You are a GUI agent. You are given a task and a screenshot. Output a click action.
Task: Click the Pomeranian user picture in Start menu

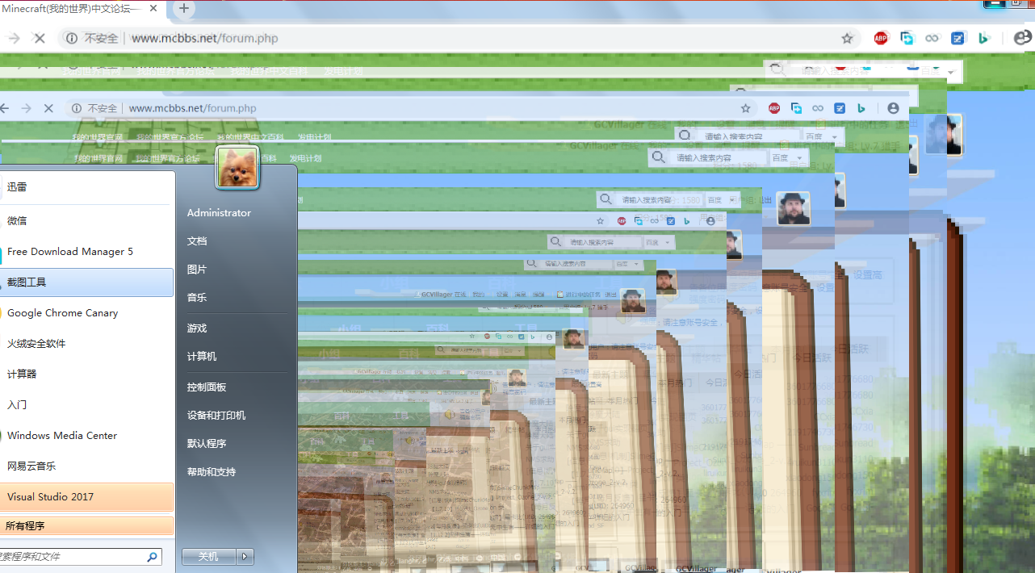(x=237, y=168)
